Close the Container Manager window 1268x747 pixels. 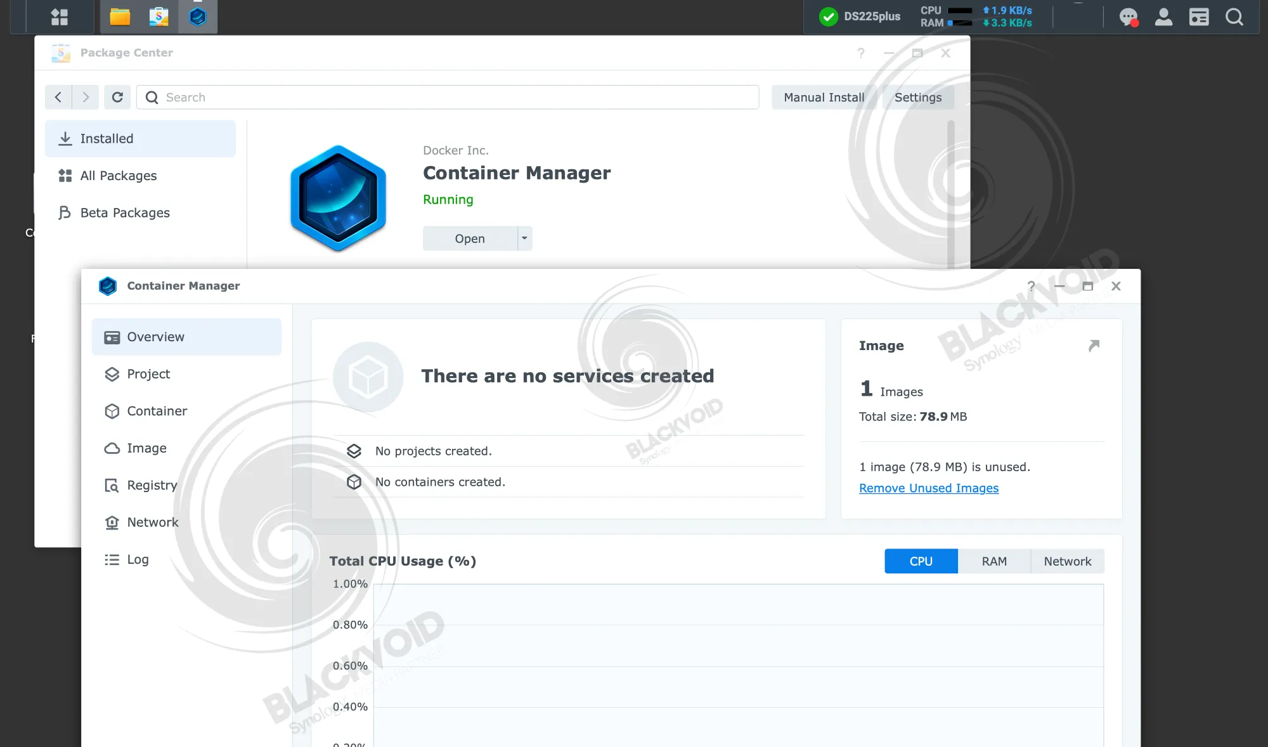pyautogui.click(x=1116, y=286)
